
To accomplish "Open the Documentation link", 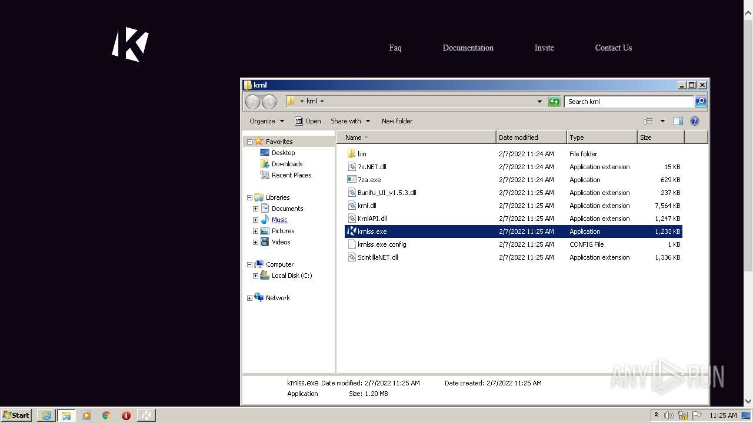I will pos(468,48).
